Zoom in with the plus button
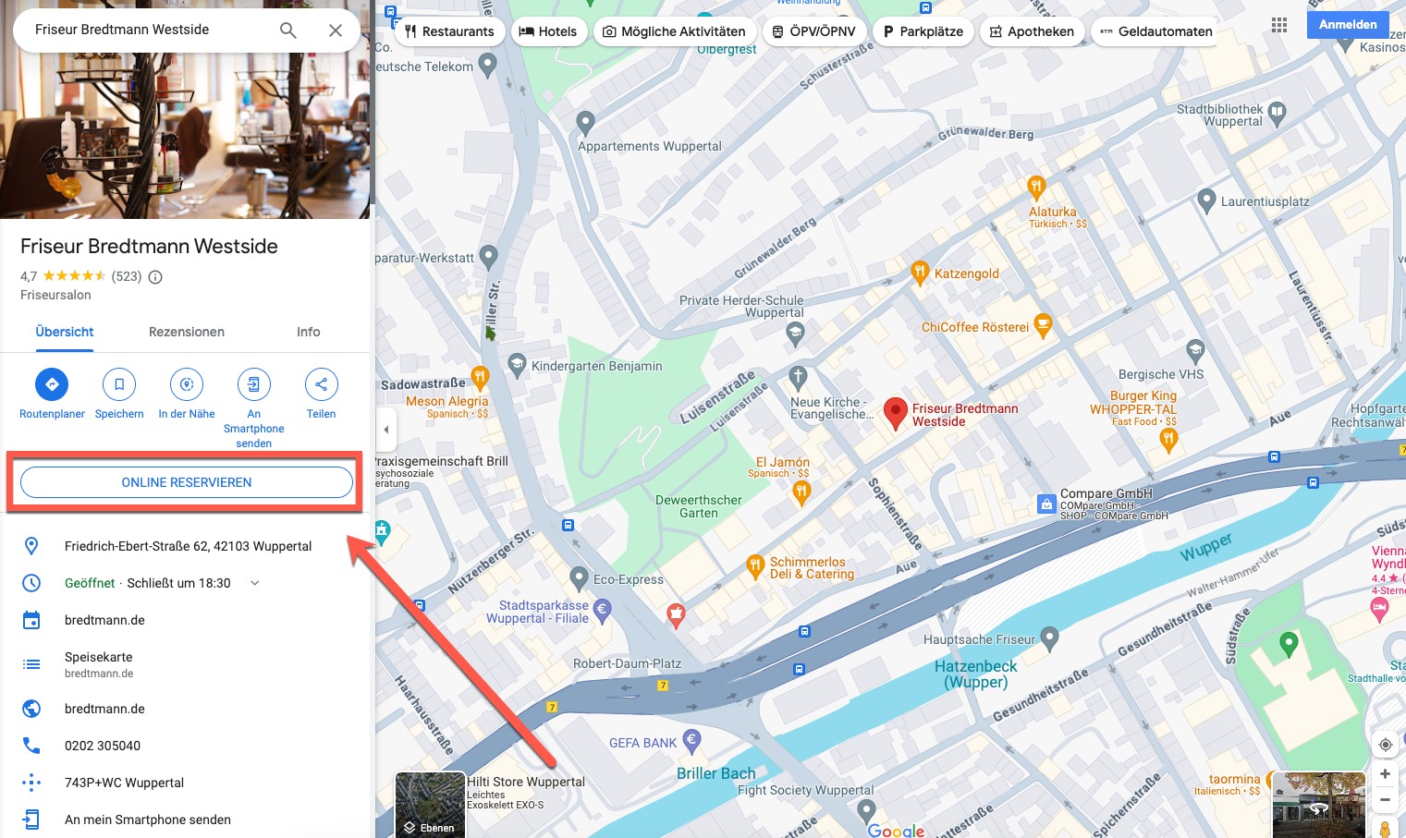1406x838 pixels. 1385,774
